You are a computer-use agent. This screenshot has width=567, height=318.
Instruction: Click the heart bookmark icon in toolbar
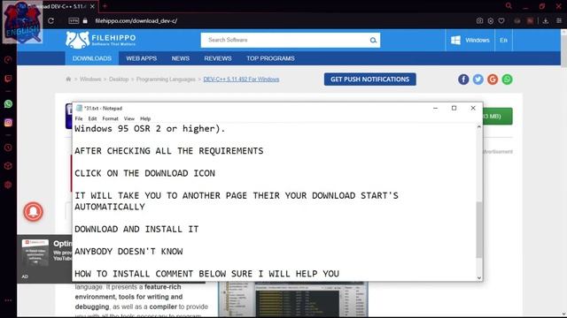coord(501,21)
